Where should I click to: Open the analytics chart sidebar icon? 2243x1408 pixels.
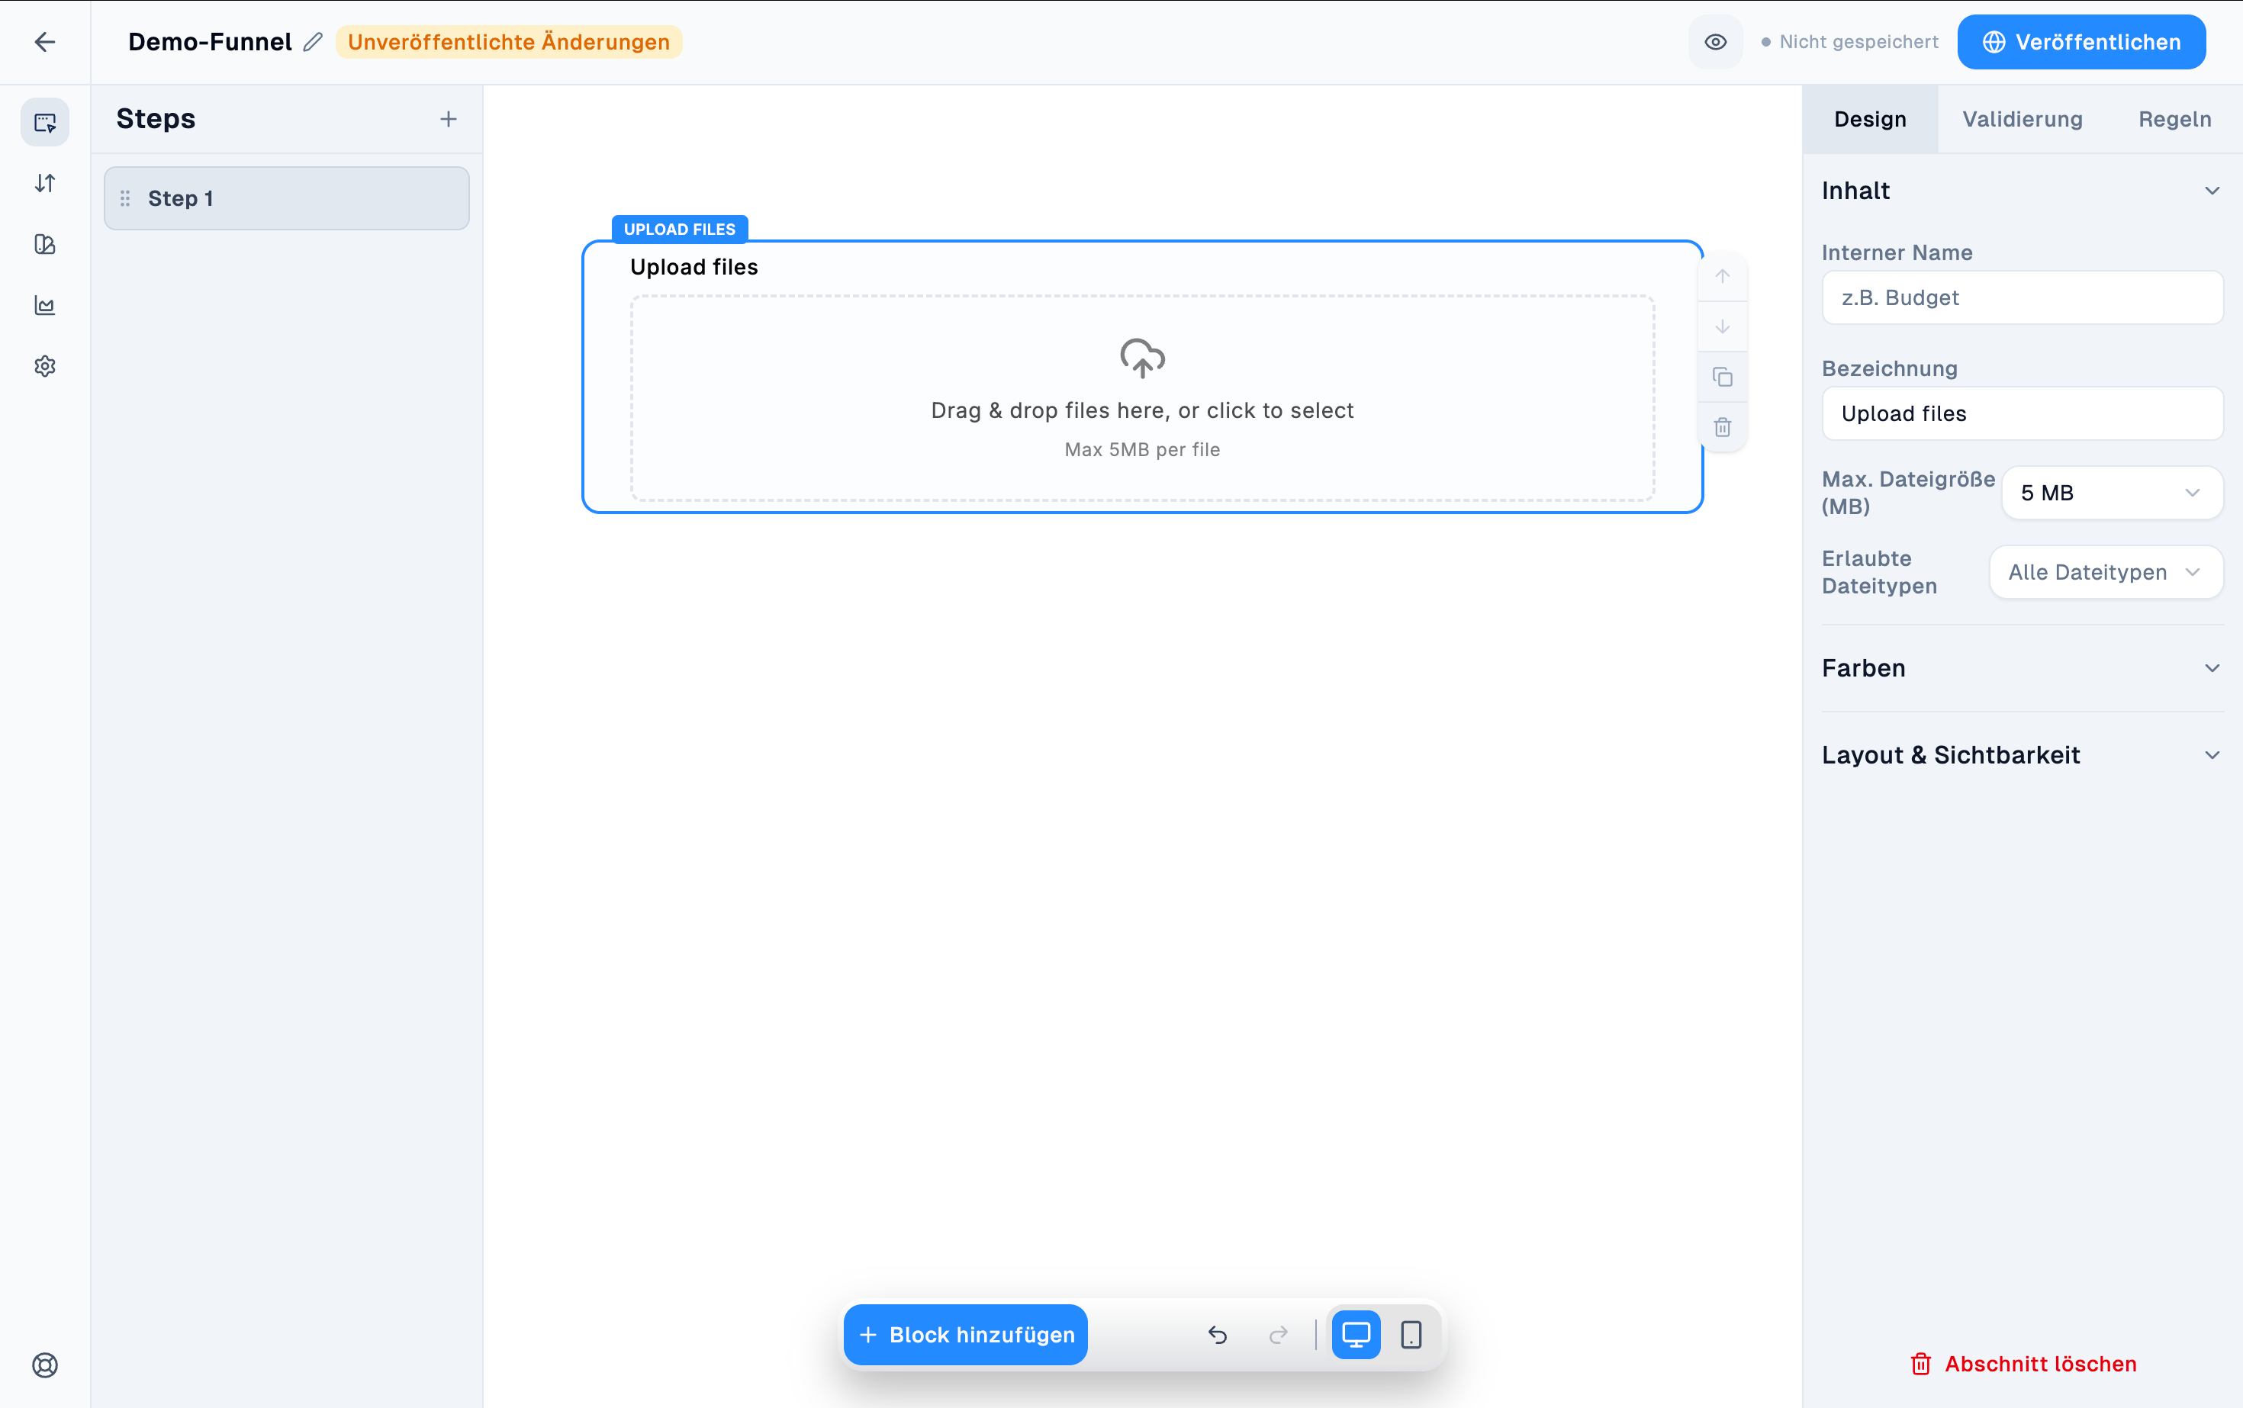[x=45, y=305]
